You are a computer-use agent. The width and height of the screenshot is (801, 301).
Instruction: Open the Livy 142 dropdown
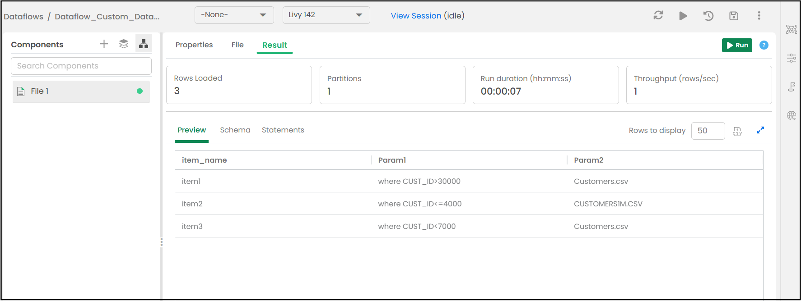click(326, 15)
